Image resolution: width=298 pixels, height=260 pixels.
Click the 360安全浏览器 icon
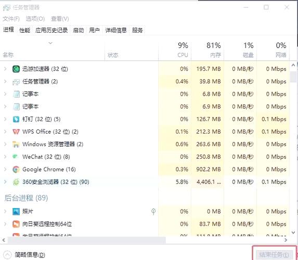16,182
